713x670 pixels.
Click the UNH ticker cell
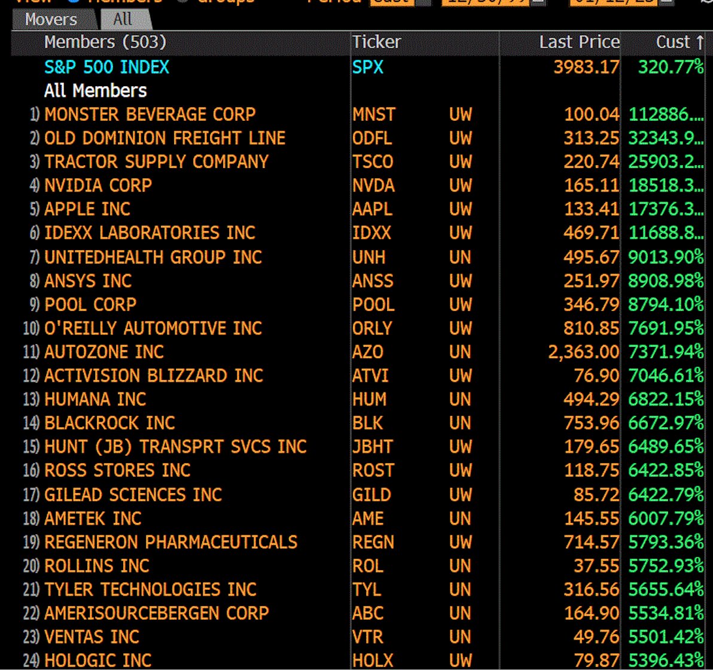point(369,257)
